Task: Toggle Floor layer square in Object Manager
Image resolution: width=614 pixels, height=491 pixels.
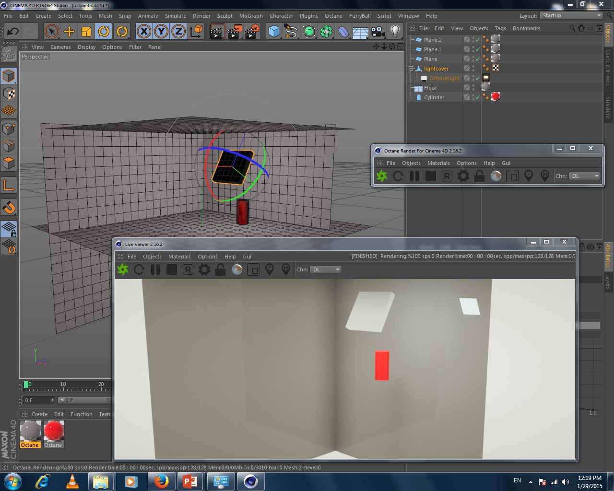Action: [467, 88]
